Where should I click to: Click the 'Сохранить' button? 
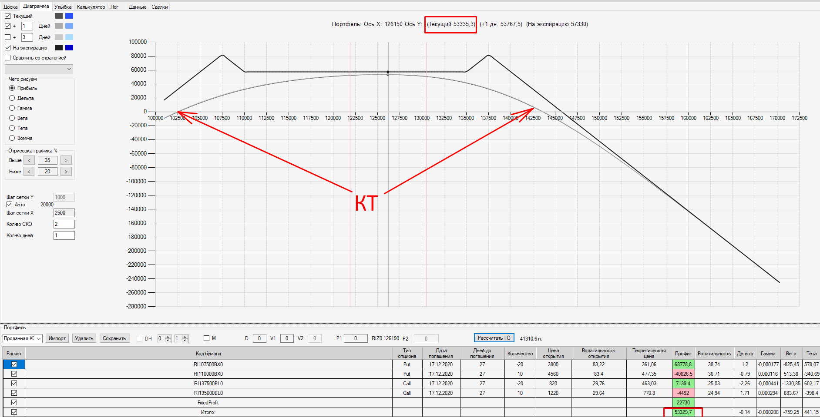point(114,338)
